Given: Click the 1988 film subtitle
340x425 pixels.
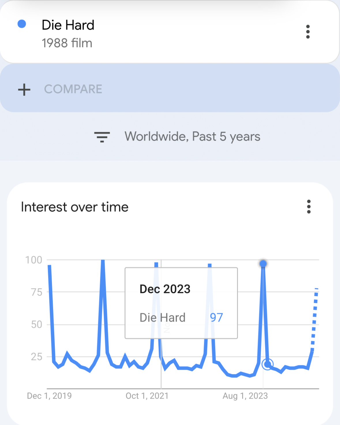Looking at the screenshot, I should (x=67, y=43).
